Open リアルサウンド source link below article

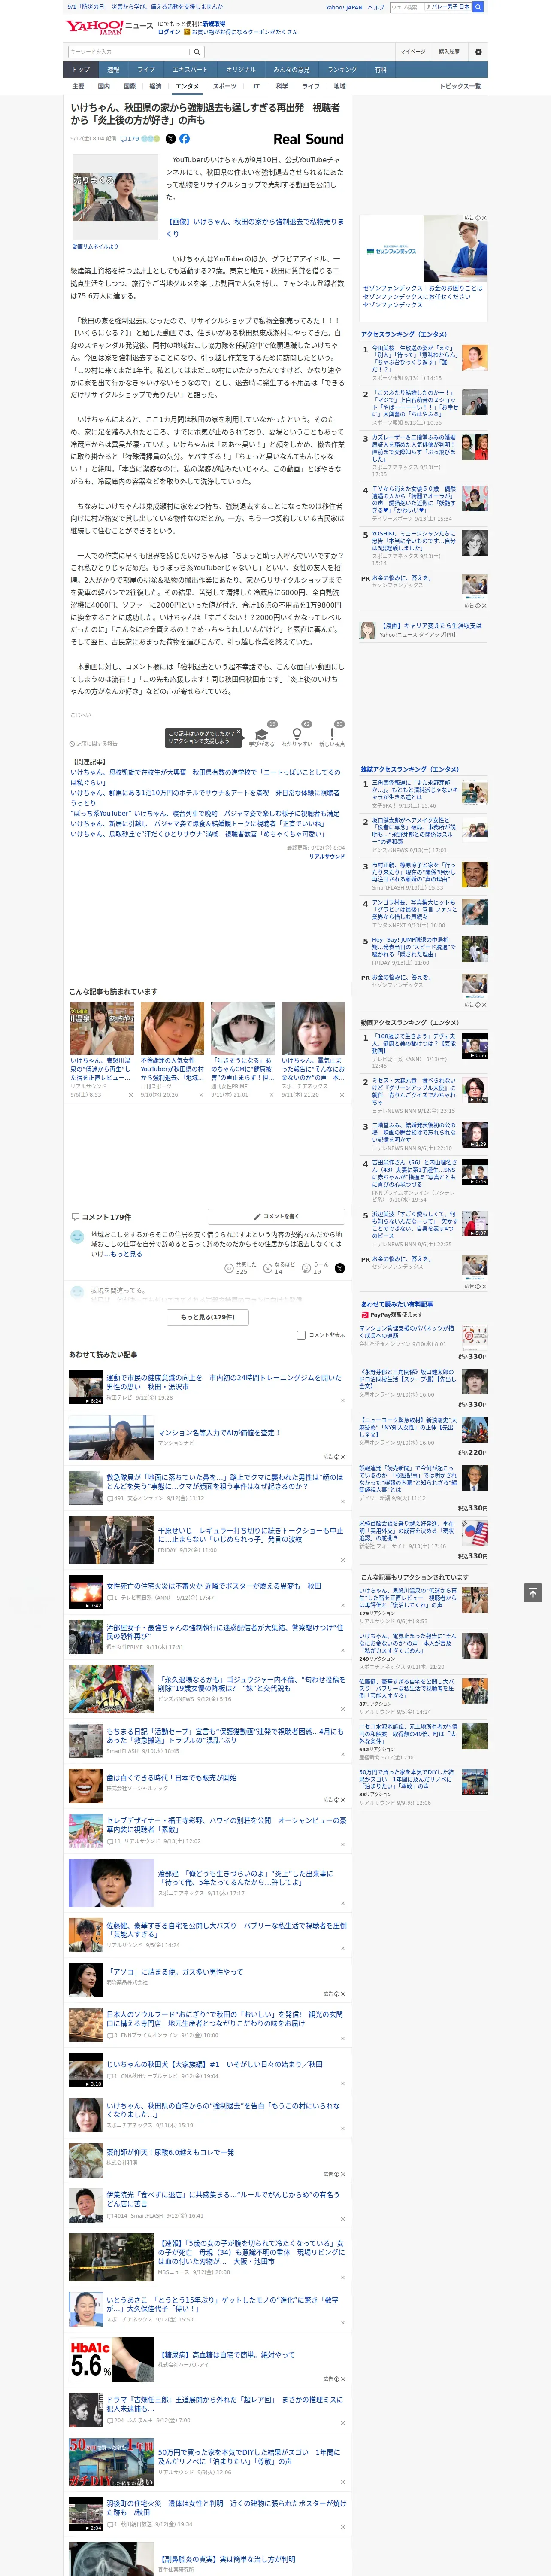coord(326,856)
